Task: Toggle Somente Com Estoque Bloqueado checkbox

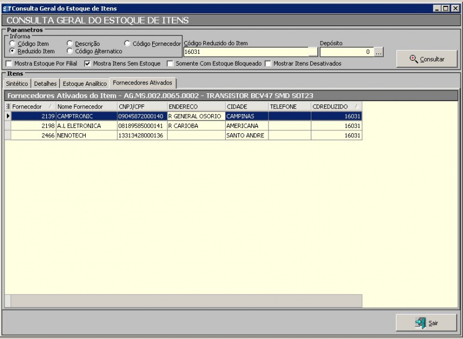Action: coord(170,63)
